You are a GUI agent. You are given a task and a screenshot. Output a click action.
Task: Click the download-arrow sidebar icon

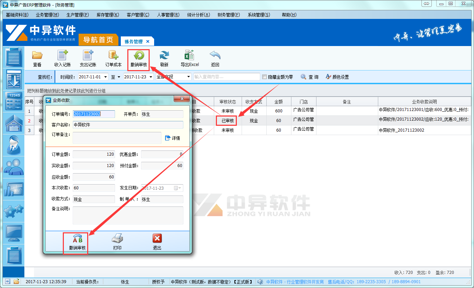click(14, 79)
